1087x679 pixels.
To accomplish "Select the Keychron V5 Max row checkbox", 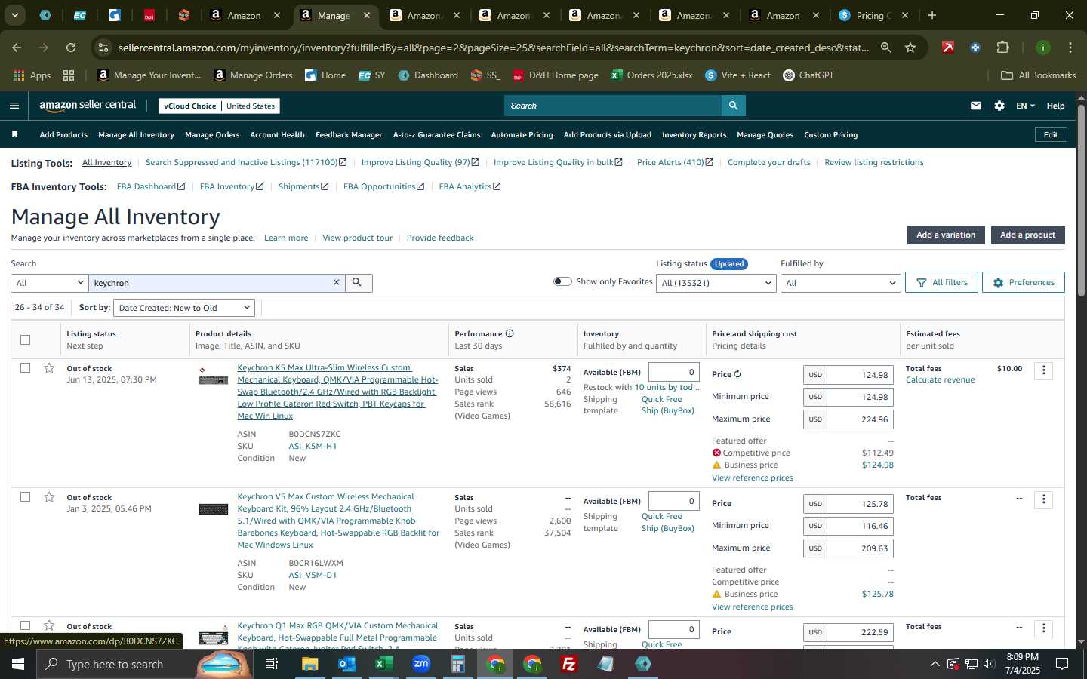I will 25,497.
